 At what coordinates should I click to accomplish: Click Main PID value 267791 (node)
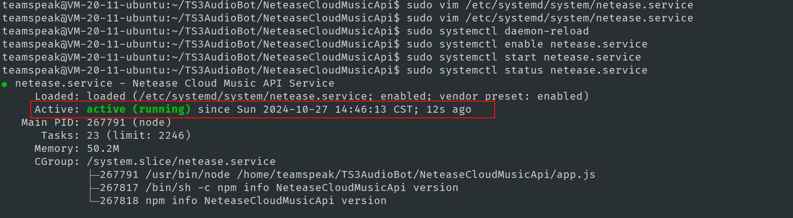pyautogui.click(x=129, y=123)
